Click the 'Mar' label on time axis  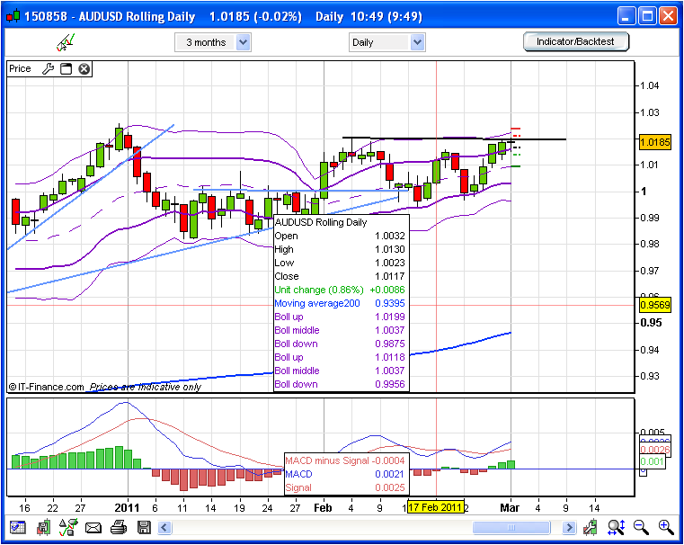pos(510,508)
